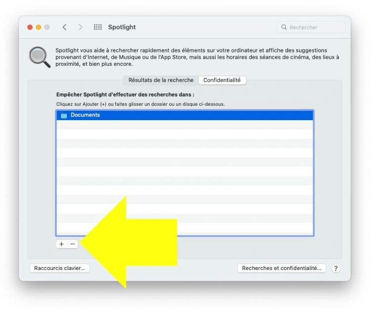This screenshot has width=371, height=312.
Task: Select the Documents row in the list
Action: click(185, 115)
